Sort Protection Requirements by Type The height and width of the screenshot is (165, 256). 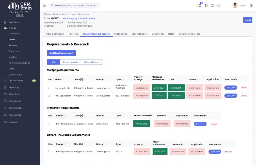pyautogui.click(x=123, y=116)
